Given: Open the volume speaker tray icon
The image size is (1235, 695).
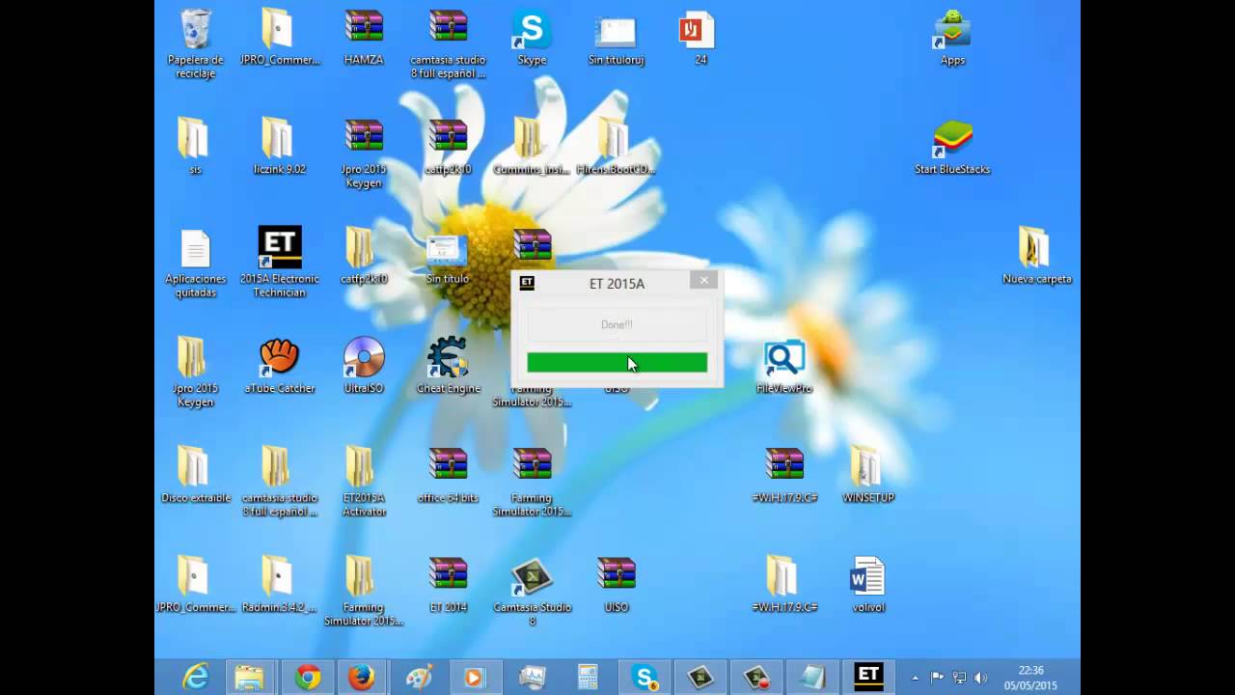Looking at the screenshot, I should [x=981, y=678].
